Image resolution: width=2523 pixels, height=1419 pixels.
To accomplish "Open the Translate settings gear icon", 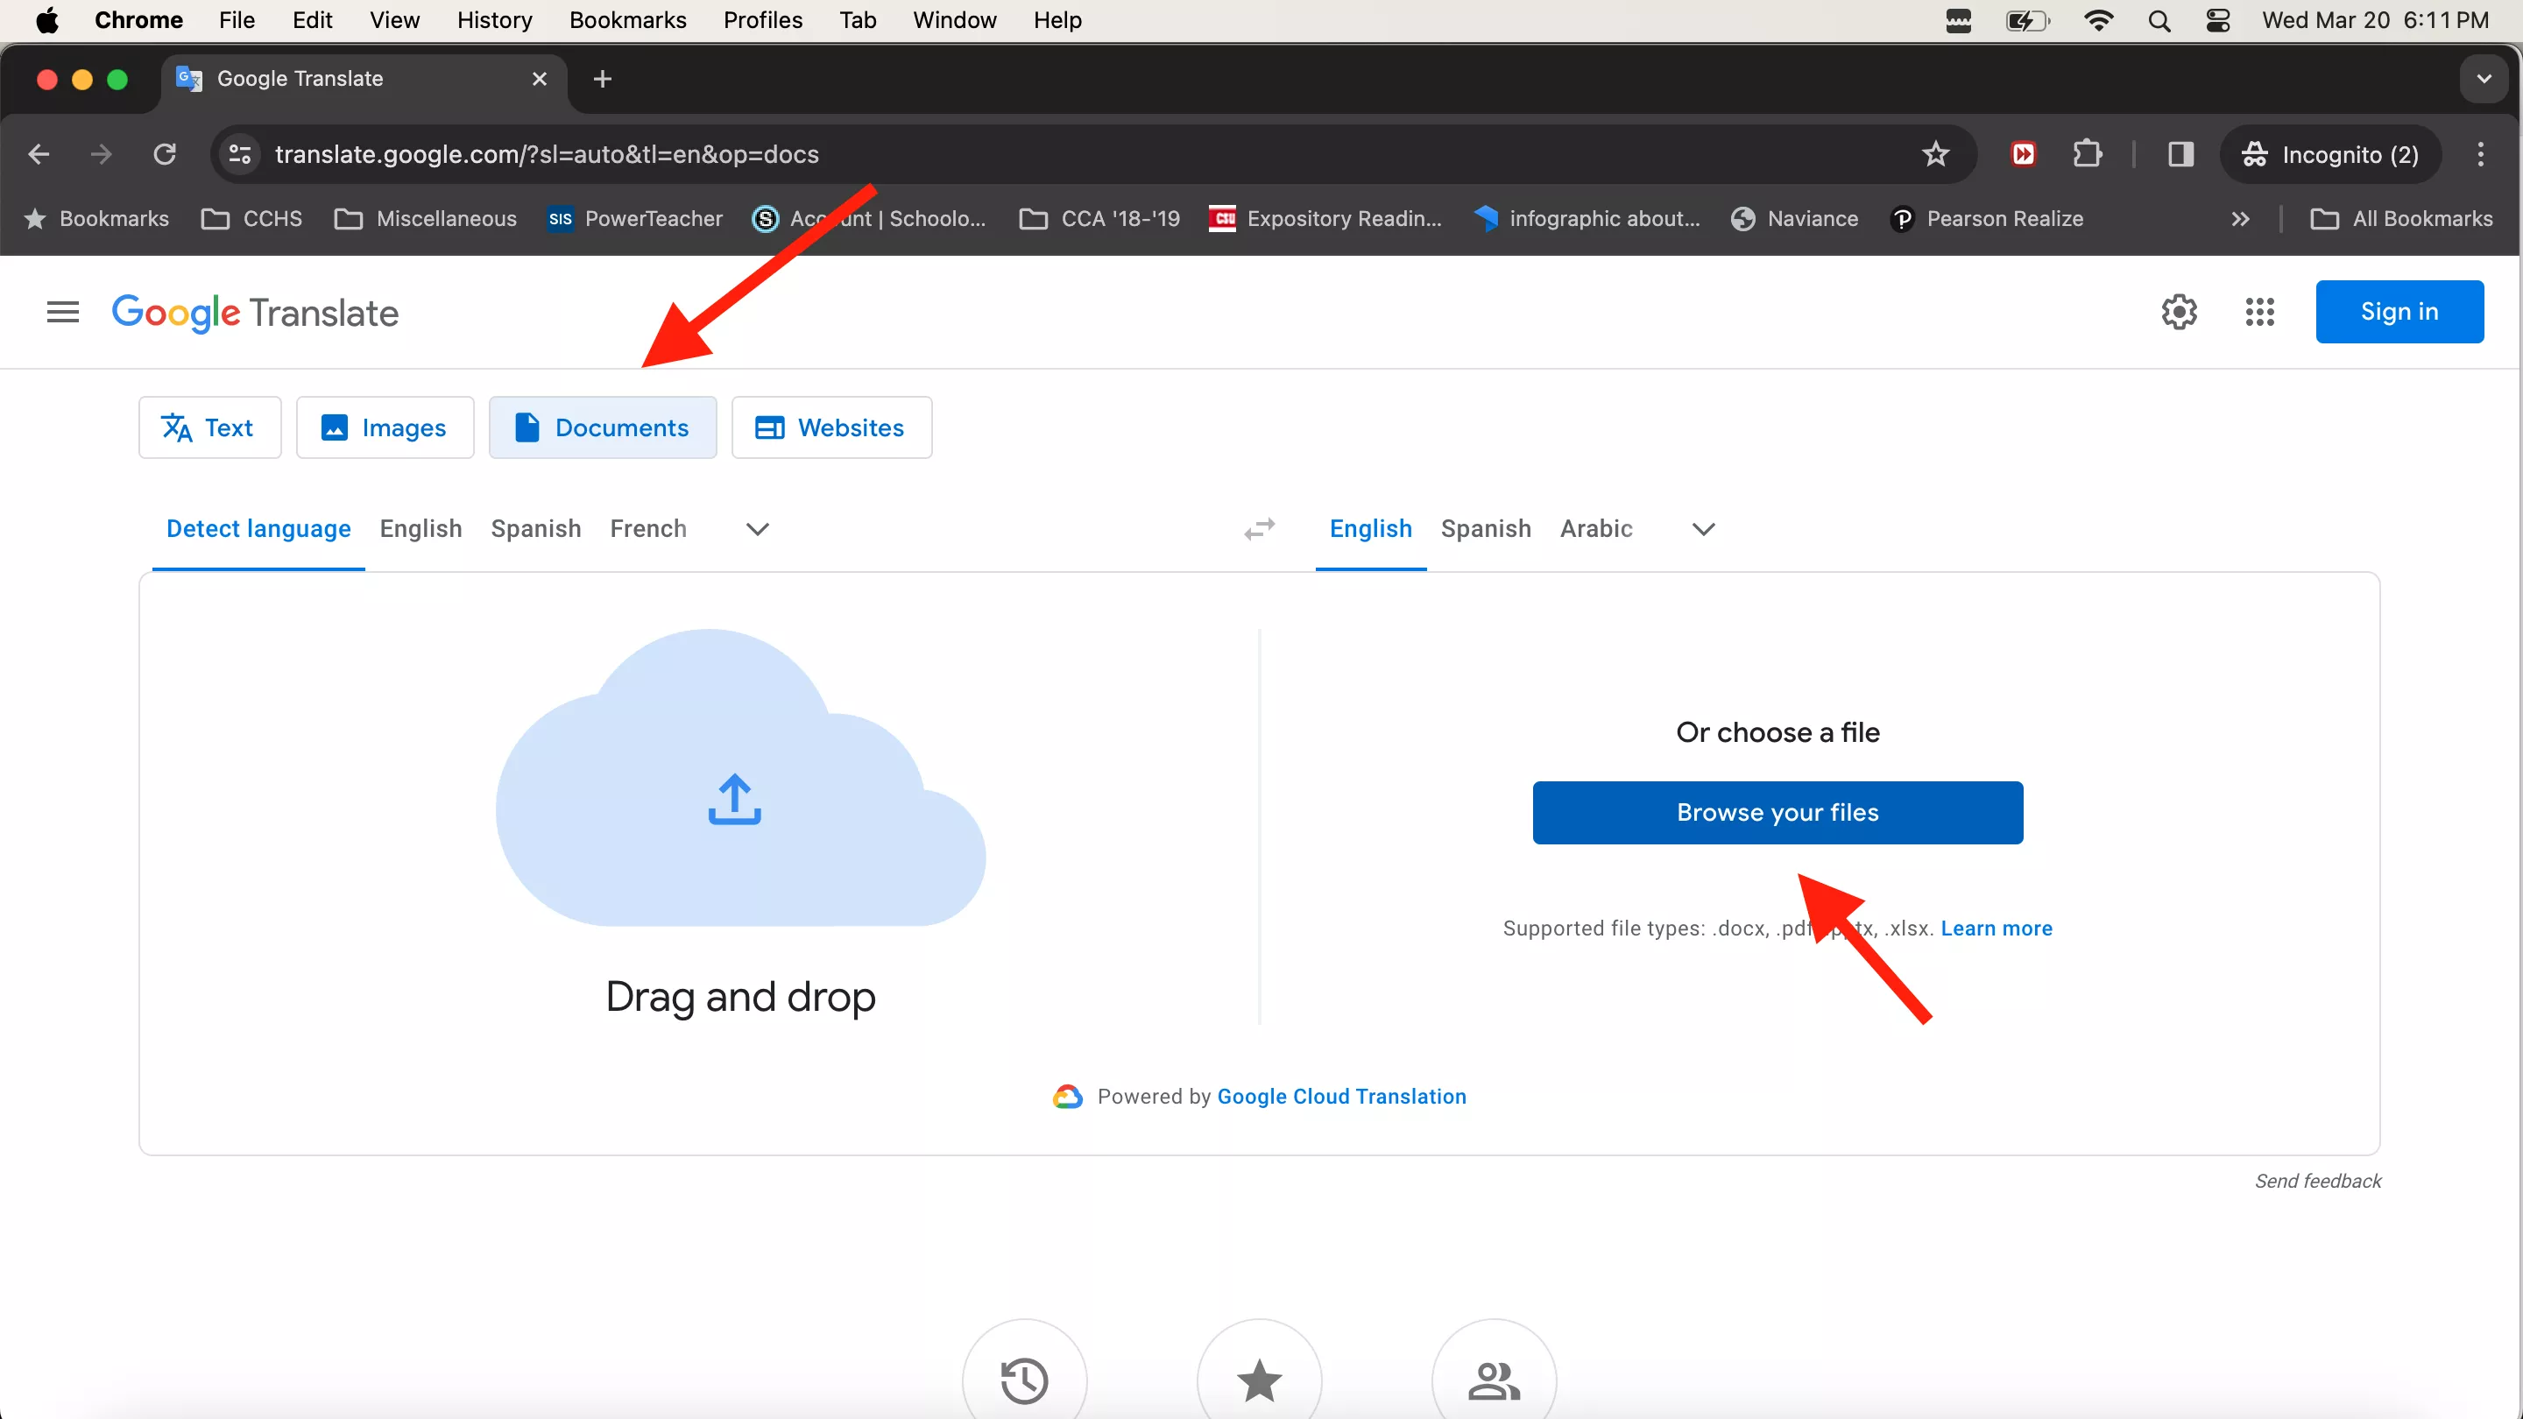I will pyautogui.click(x=2178, y=313).
